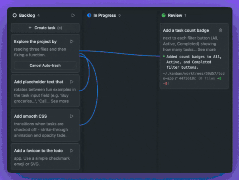Select the In Progress column header
The height and width of the screenshot is (180, 239).
pos(105,16)
